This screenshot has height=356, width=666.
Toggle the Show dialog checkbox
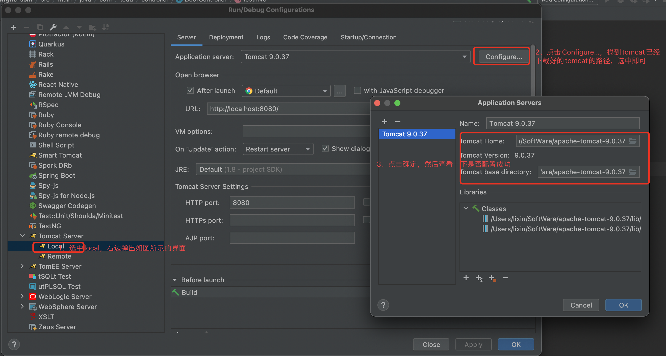[x=325, y=149]
